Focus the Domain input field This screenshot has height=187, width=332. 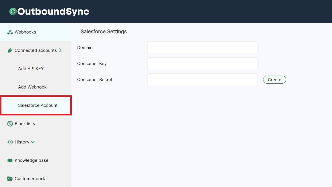202,48
